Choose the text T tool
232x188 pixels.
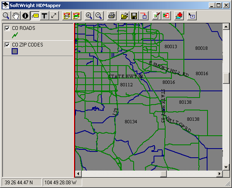coord(44,16)
